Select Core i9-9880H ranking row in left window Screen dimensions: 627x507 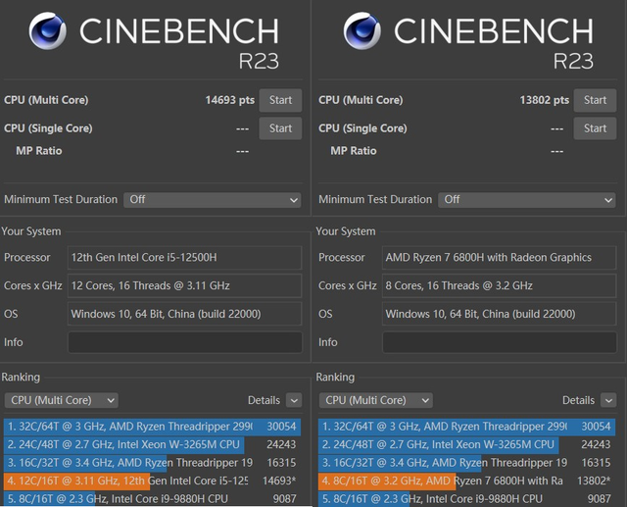152,498
